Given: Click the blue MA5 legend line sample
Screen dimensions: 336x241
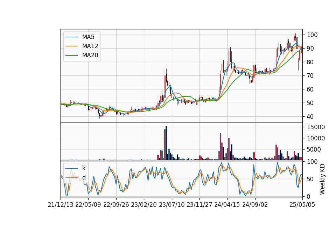Looking at the screenshot, I should tap(71, 37).
